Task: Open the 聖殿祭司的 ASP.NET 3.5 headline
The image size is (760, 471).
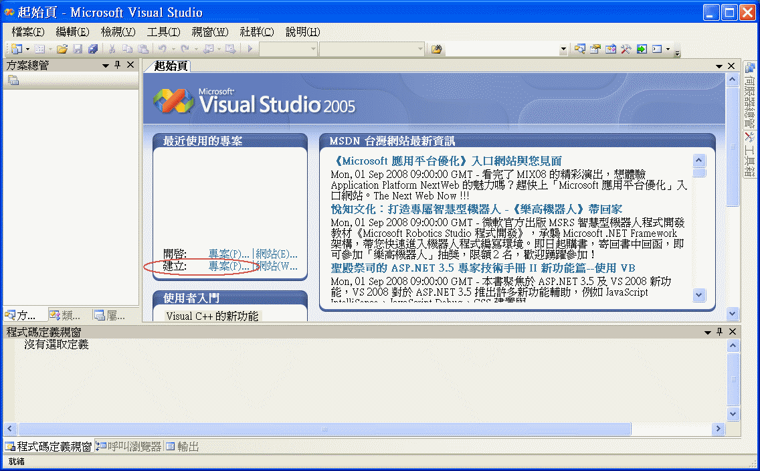Action: coord(483,268)
